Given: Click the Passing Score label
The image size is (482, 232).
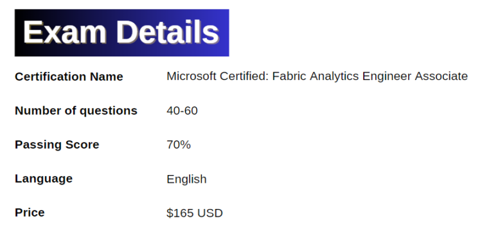Looking at the screenshot, I should pos(57,145).
